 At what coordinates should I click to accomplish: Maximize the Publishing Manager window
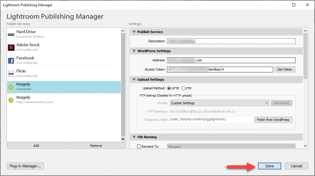294,5
